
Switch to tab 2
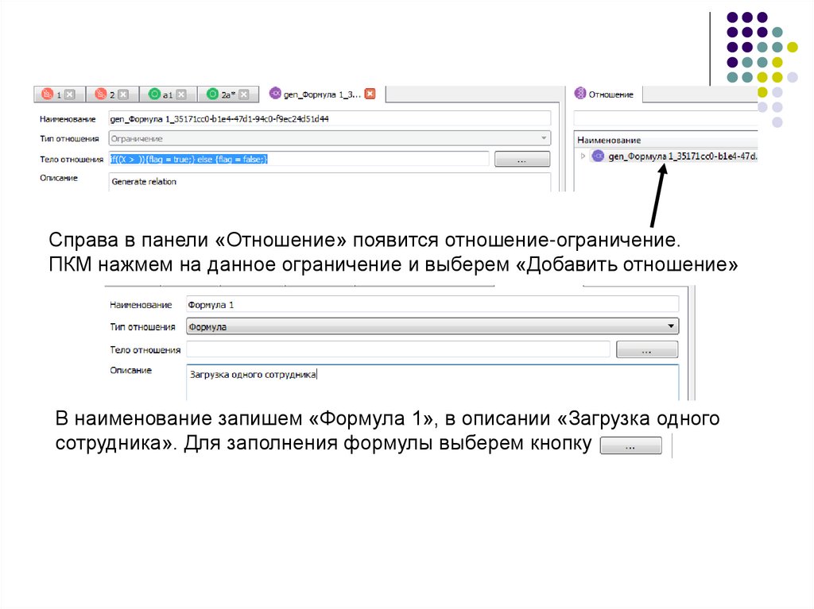[x=112, y=94]
